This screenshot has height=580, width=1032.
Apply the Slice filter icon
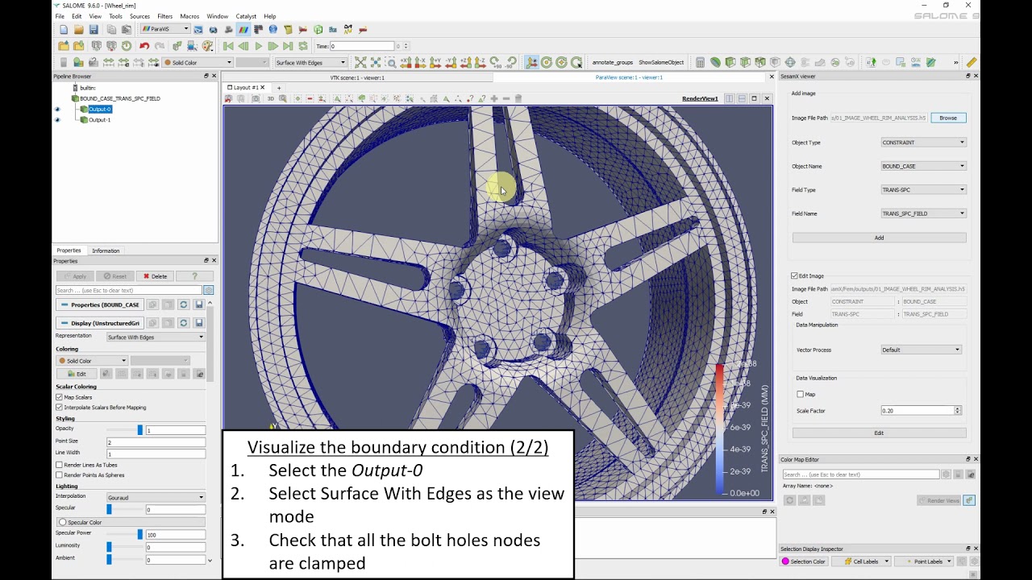click(745, 62)
